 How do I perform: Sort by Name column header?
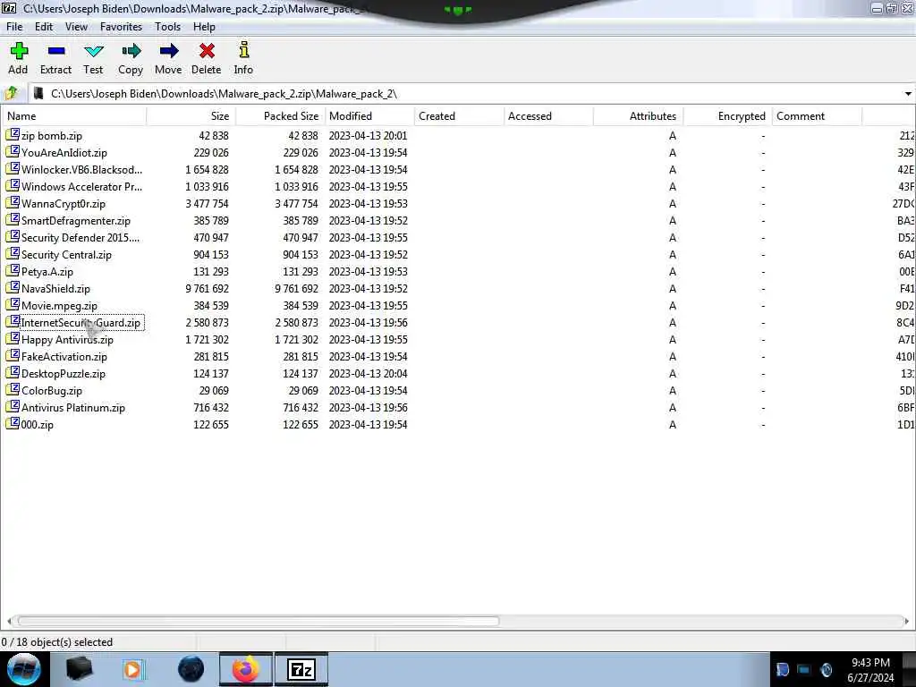(x=74, y=115)
